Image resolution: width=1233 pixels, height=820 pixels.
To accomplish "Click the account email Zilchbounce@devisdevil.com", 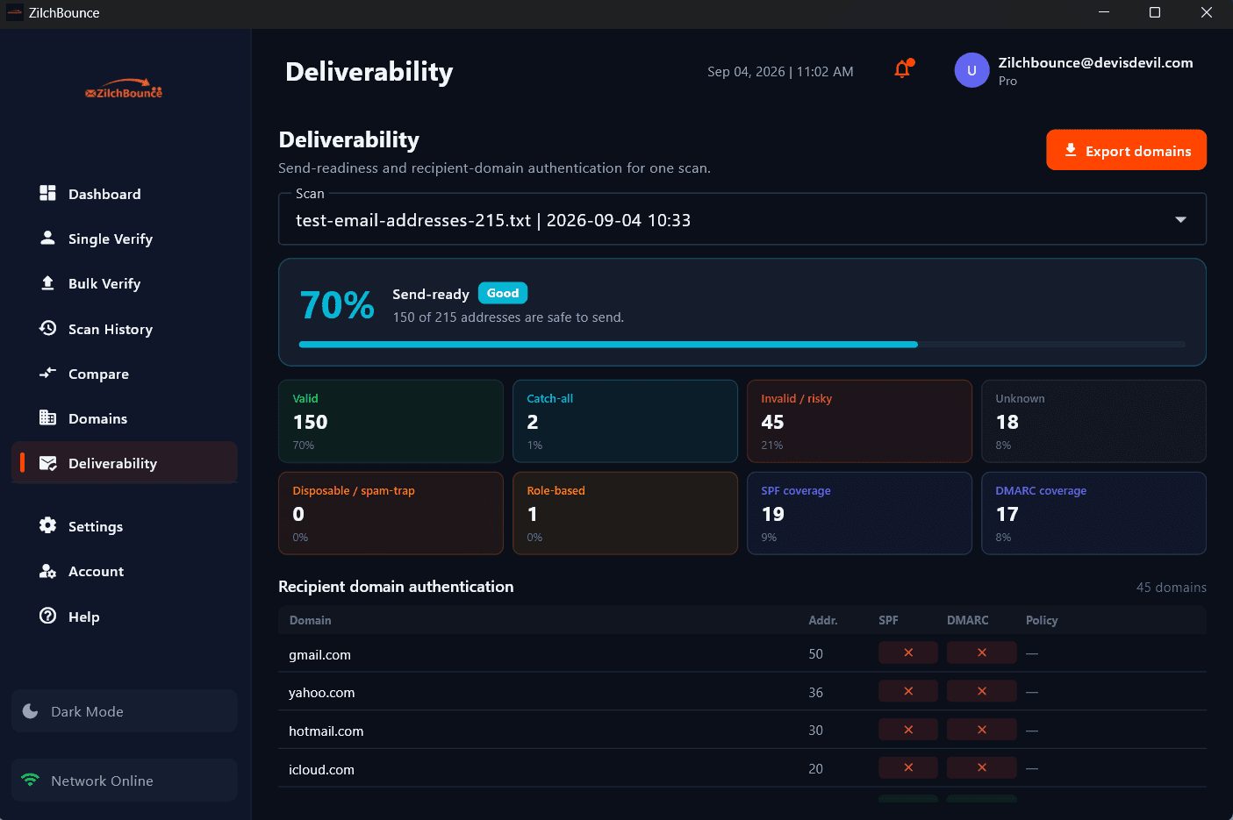I will click(x=1095, y=62).
